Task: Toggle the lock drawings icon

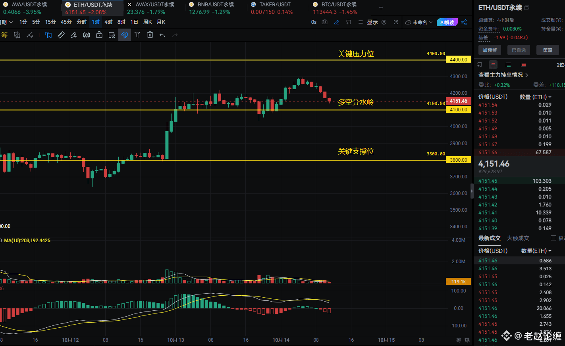Action: click(99, 35)
